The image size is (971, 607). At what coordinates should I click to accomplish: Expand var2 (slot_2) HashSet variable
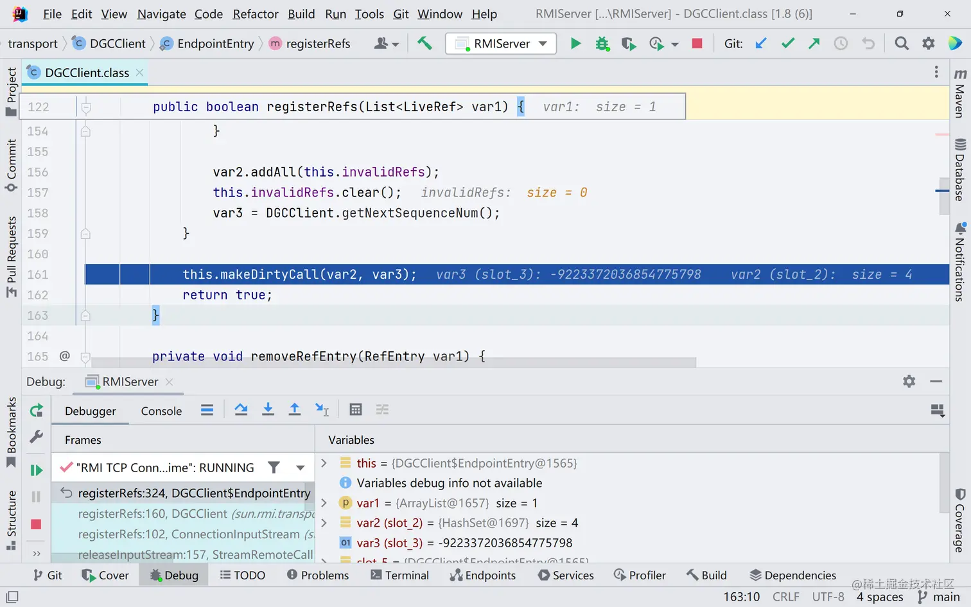(324, 523)
